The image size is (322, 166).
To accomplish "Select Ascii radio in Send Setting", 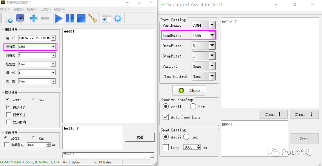I will [165, 137].
